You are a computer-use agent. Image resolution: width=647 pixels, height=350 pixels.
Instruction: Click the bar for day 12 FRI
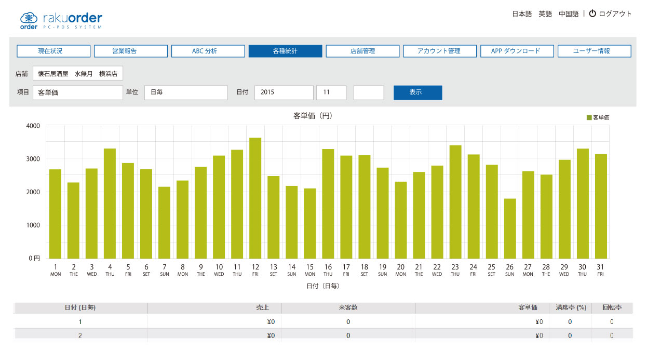coord(255,198)
